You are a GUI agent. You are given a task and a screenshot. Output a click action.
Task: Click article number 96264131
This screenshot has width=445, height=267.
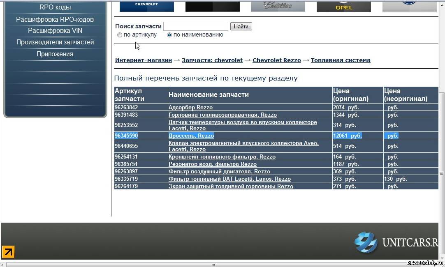click(126, 157)
